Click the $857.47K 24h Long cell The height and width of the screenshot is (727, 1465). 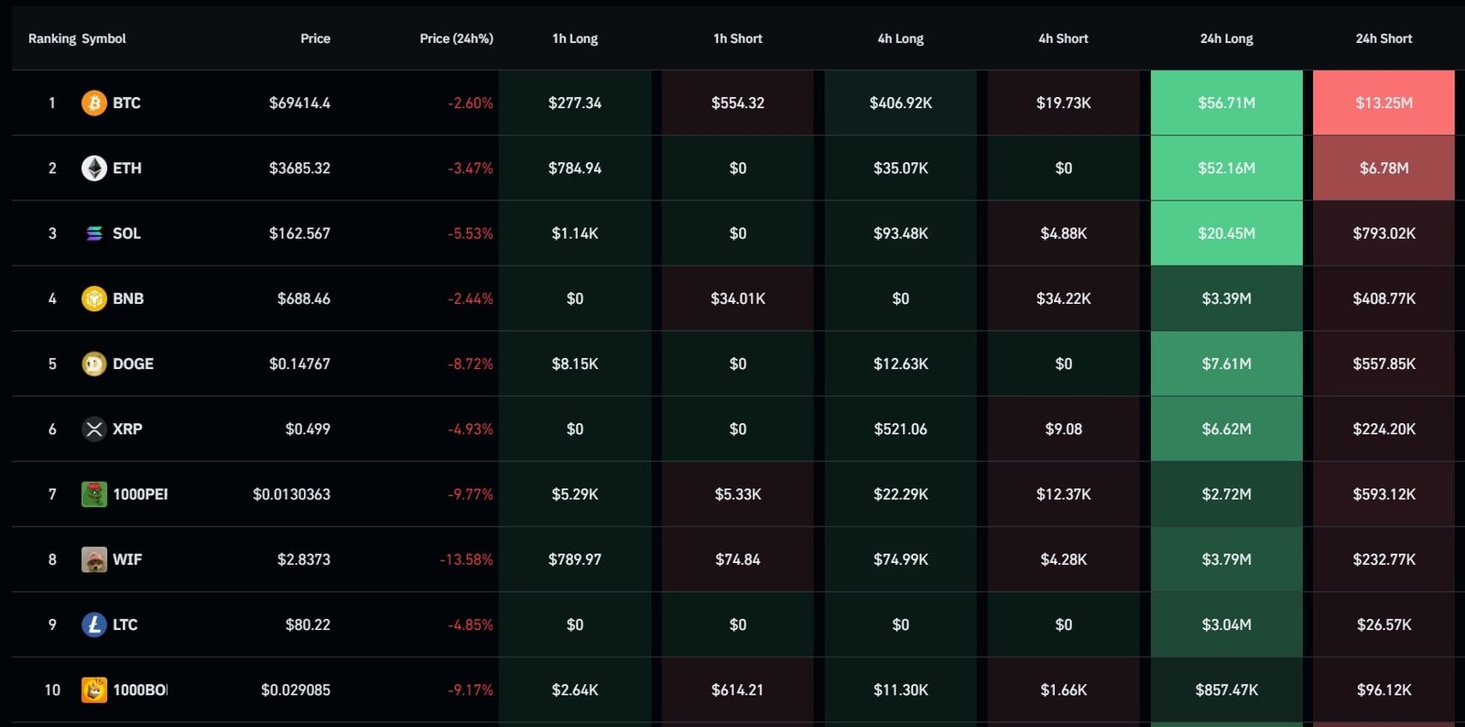click(1227, 689)
